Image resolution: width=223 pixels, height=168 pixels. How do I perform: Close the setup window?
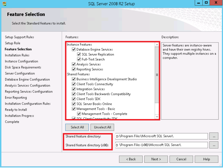pos(216,3)
